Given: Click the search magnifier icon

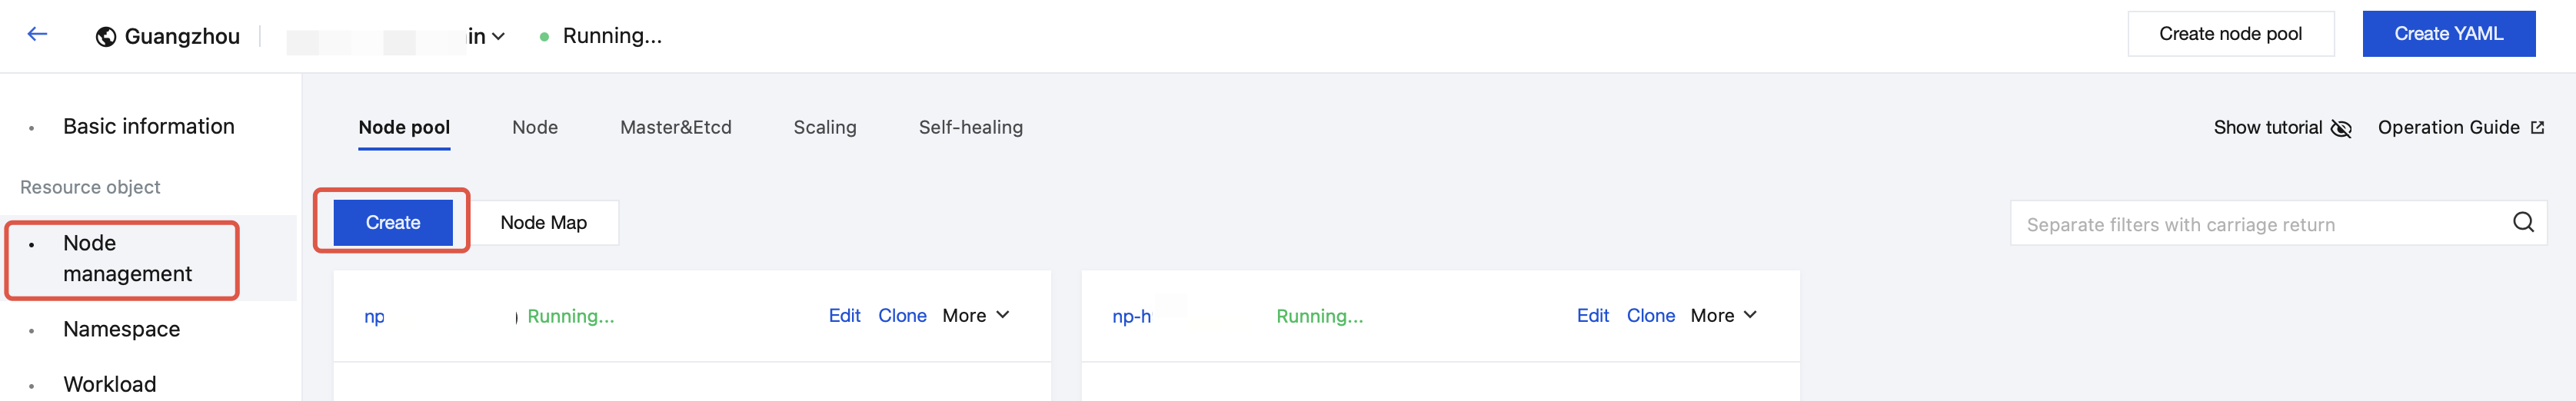Looking at the screenshot, I should pos(2522,223).
